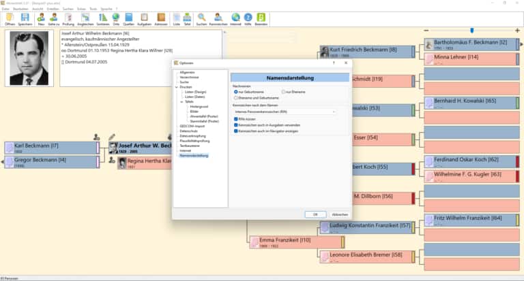Viewport: 524px width, 281px height.
Task: Click right navigation arrow beside Bartholomäus Beckmann
Action: point(522,44)
